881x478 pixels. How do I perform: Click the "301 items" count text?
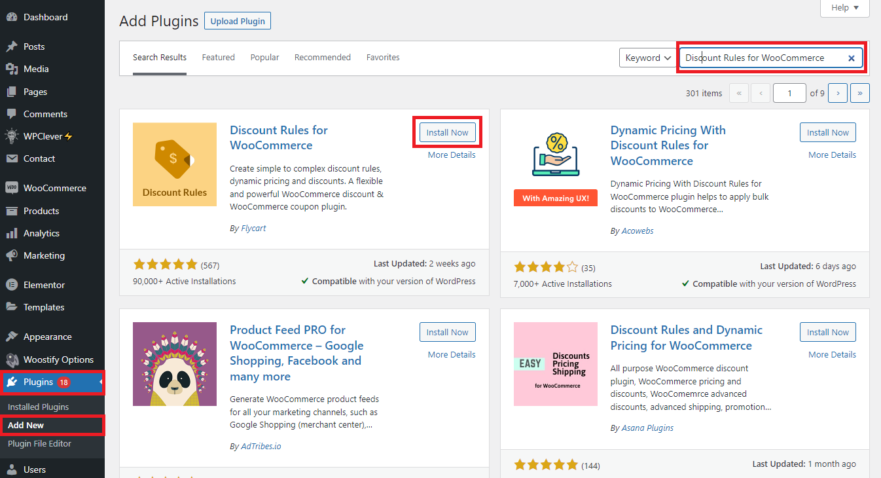pos(704,93)
